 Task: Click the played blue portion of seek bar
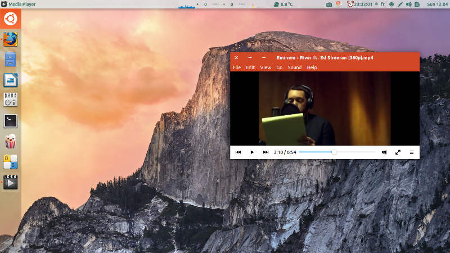pyautogui.click(x=316, y=152)
